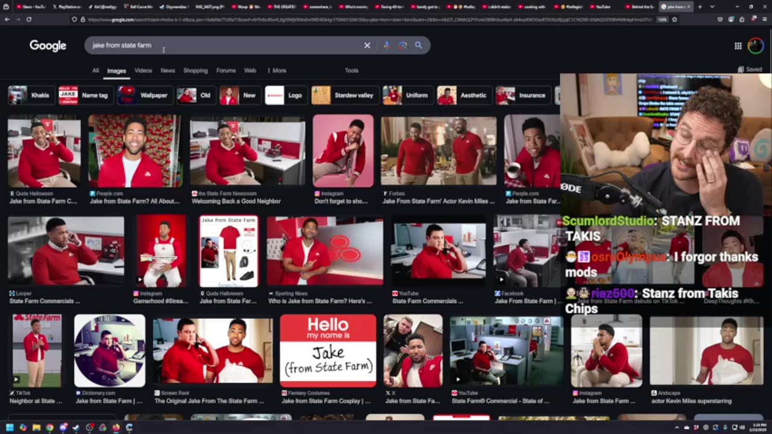Image resolution: width=772 pixels, height=434 pixels.
Task: Open a new browser tab with plus icon
Action: [x=700, y=7]
